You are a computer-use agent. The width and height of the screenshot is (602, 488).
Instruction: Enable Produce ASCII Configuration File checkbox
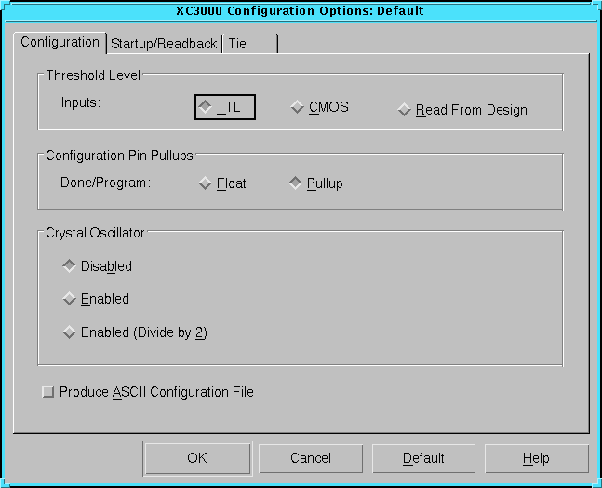coord(48,392)
